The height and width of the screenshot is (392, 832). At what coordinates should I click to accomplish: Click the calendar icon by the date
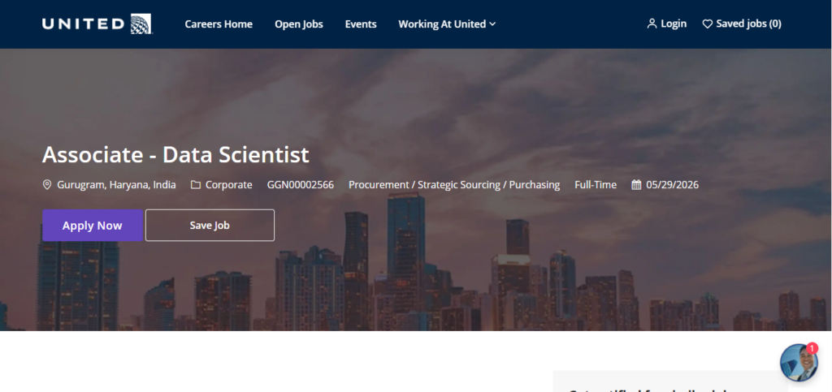pos(636,185)
